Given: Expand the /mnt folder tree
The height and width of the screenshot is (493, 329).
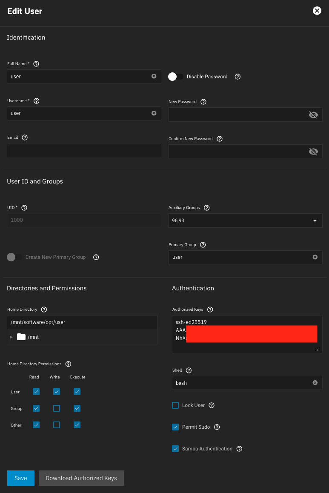Looking at the screenshot, I should 11,337.
